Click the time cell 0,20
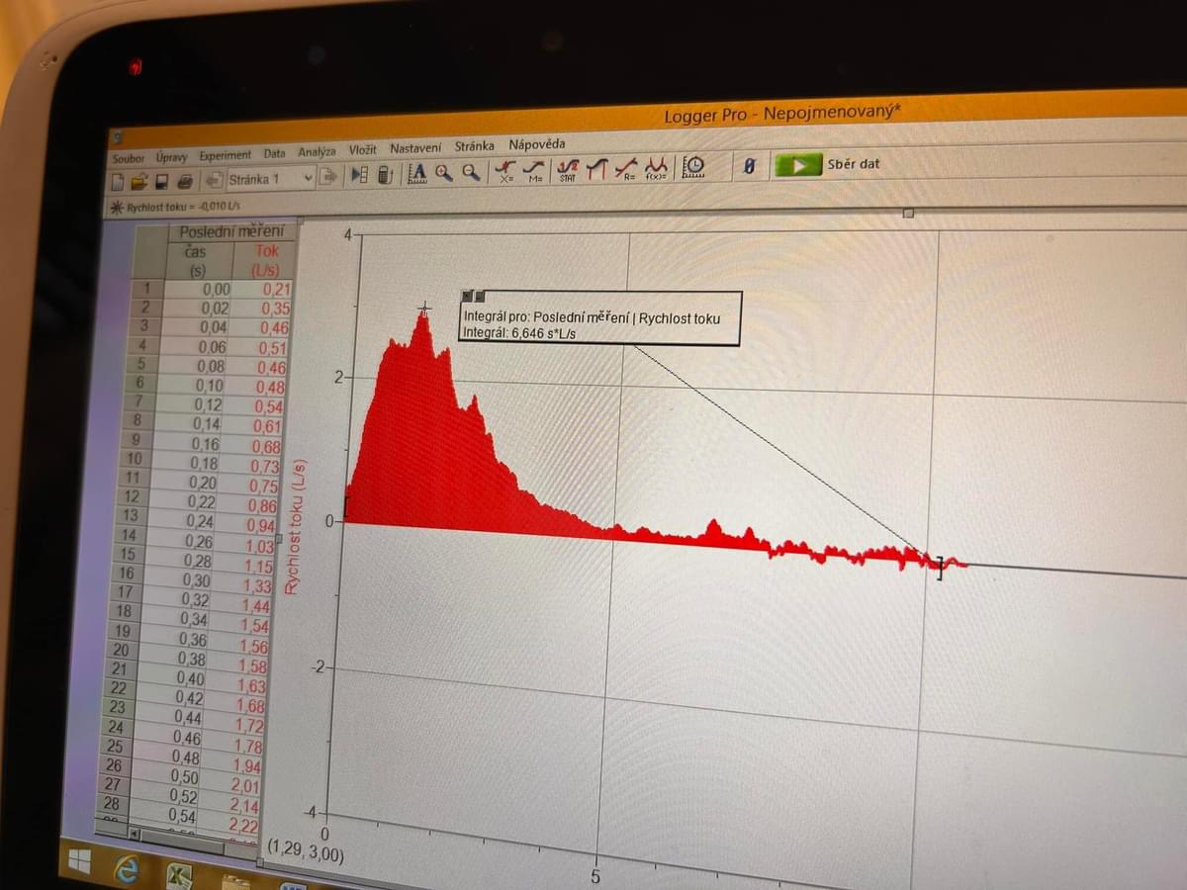The image size is (1187, 890). pyautogui.click(x=203, y=482)
